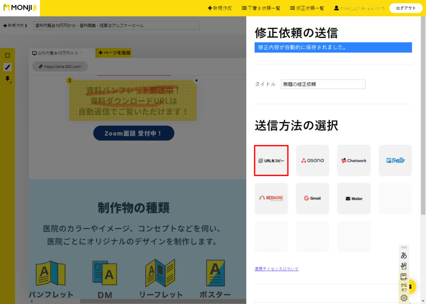Select Chatwork as sending method
The width and height of the screenshot is (426, 304).
click(x=354, y=160)
